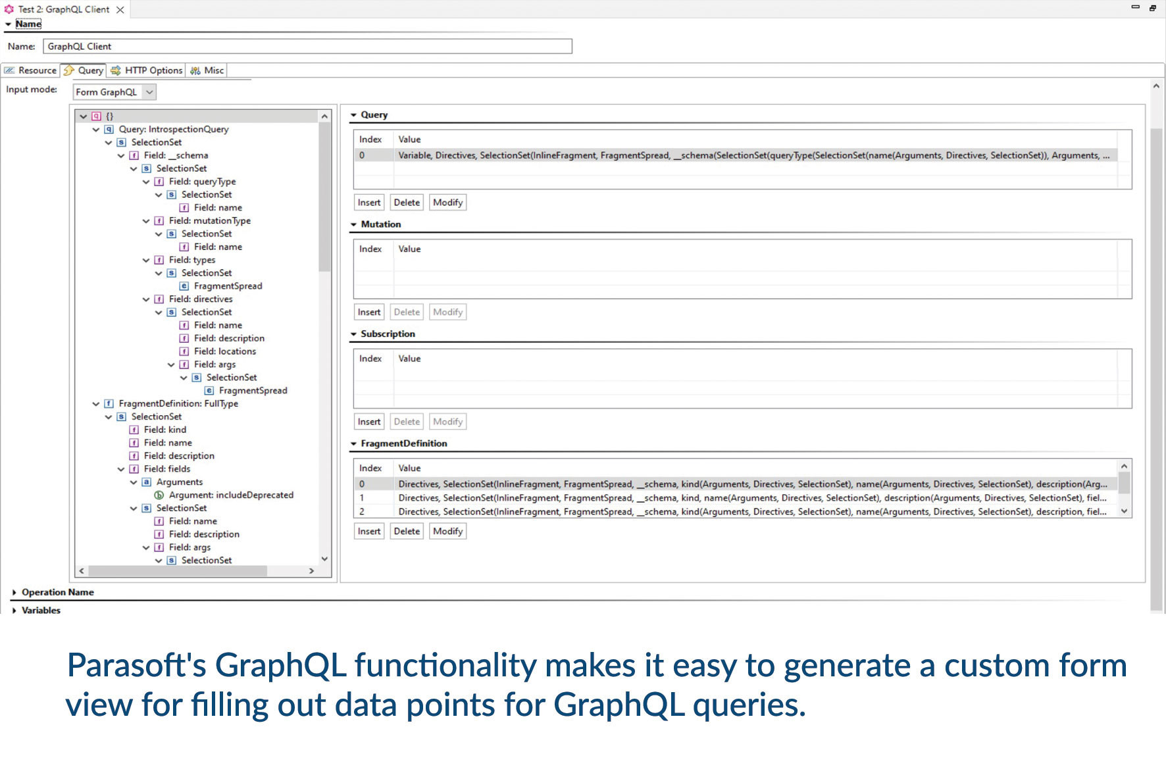Click the tree's horizontal scroll-left arrow
Image resolution: width=1166 pixels, height=777 pixels.
tap(82, 571)
